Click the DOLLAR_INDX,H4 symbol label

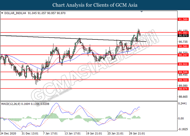15,13
